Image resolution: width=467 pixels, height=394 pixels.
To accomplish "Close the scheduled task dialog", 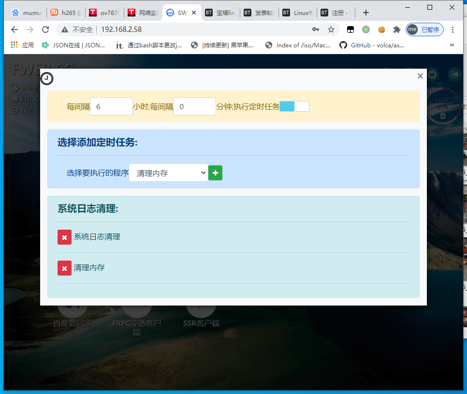I will click(x=420, y=76).
